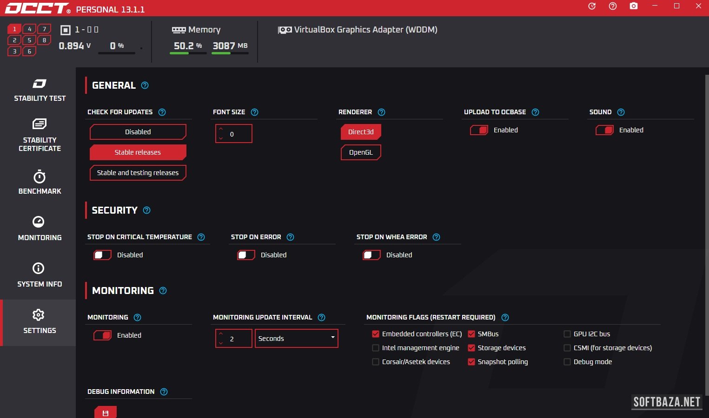Select CPU core 4 indicator

pyautogui.click(x=29, y=29)
